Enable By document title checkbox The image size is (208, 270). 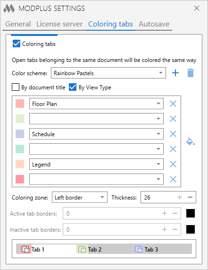click(16, 87)
